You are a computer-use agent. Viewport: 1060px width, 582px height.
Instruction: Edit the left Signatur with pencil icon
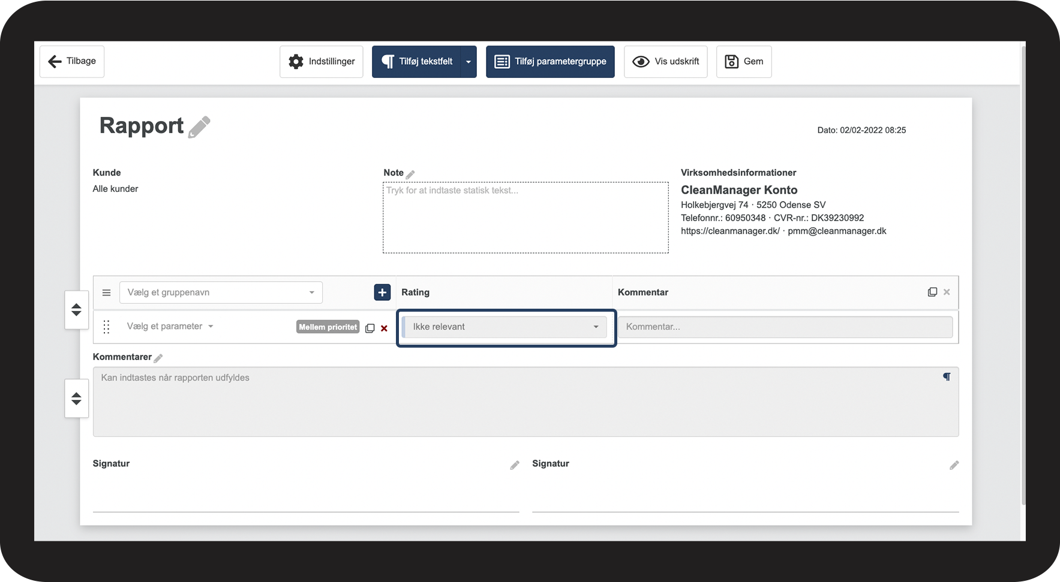515,465
